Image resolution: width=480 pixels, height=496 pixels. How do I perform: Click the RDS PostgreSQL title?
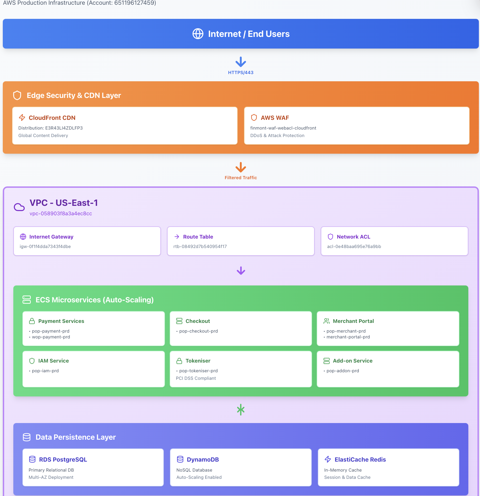click(x=63, y=459)
